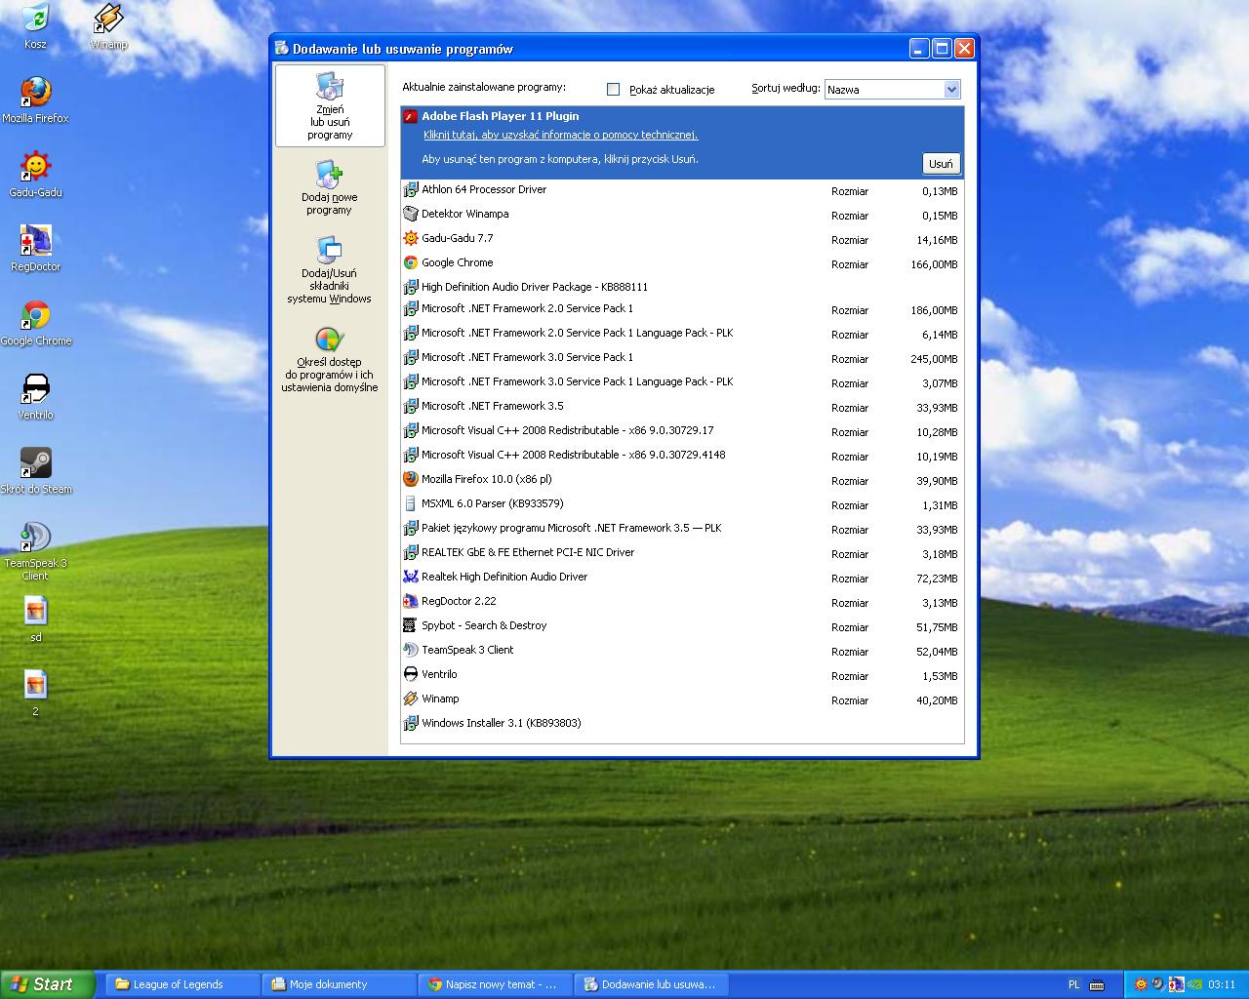
Task: Click the PL language indicator in taskbar
Action: click(1073, 984)
